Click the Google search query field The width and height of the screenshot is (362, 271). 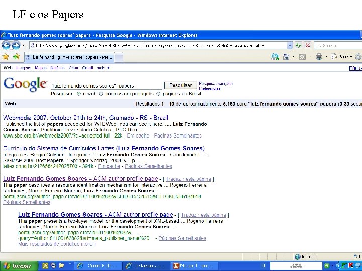pos(107,86)
